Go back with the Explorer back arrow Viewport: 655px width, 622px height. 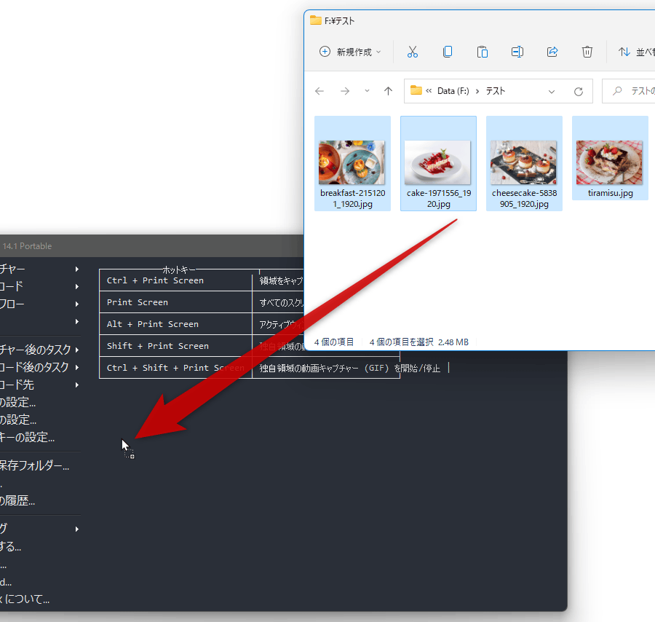point(319,91)
